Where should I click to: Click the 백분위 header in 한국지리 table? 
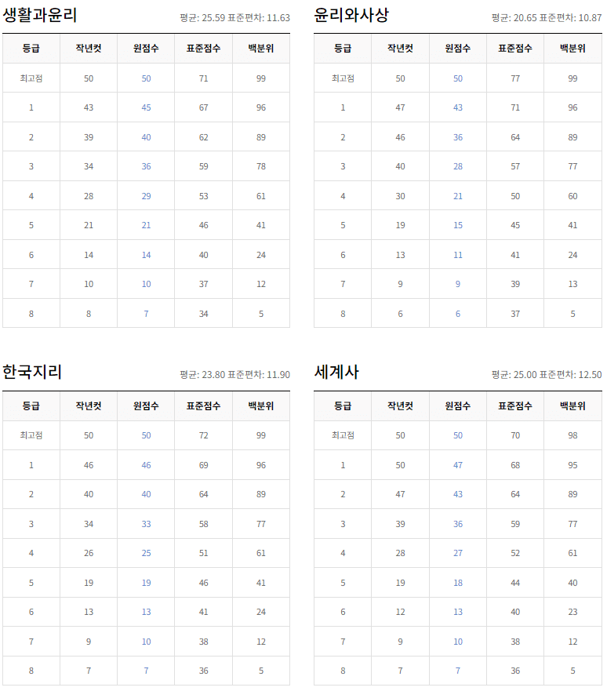(x=261, y=406)
